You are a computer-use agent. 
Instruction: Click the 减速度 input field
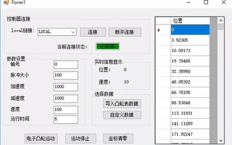pos(66,99)
